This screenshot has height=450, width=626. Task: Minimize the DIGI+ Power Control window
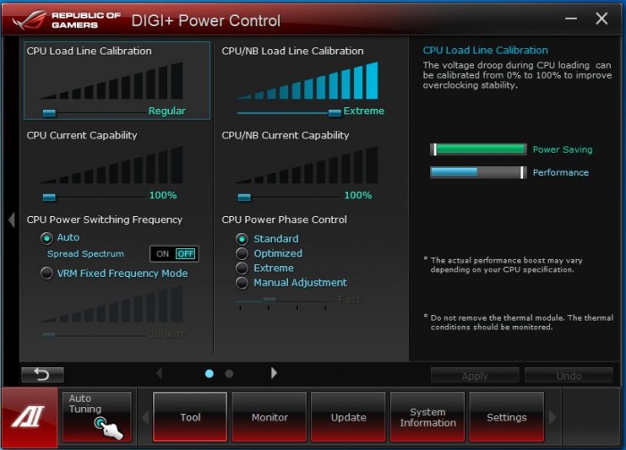pyautogui.click(x=571, y=19)
